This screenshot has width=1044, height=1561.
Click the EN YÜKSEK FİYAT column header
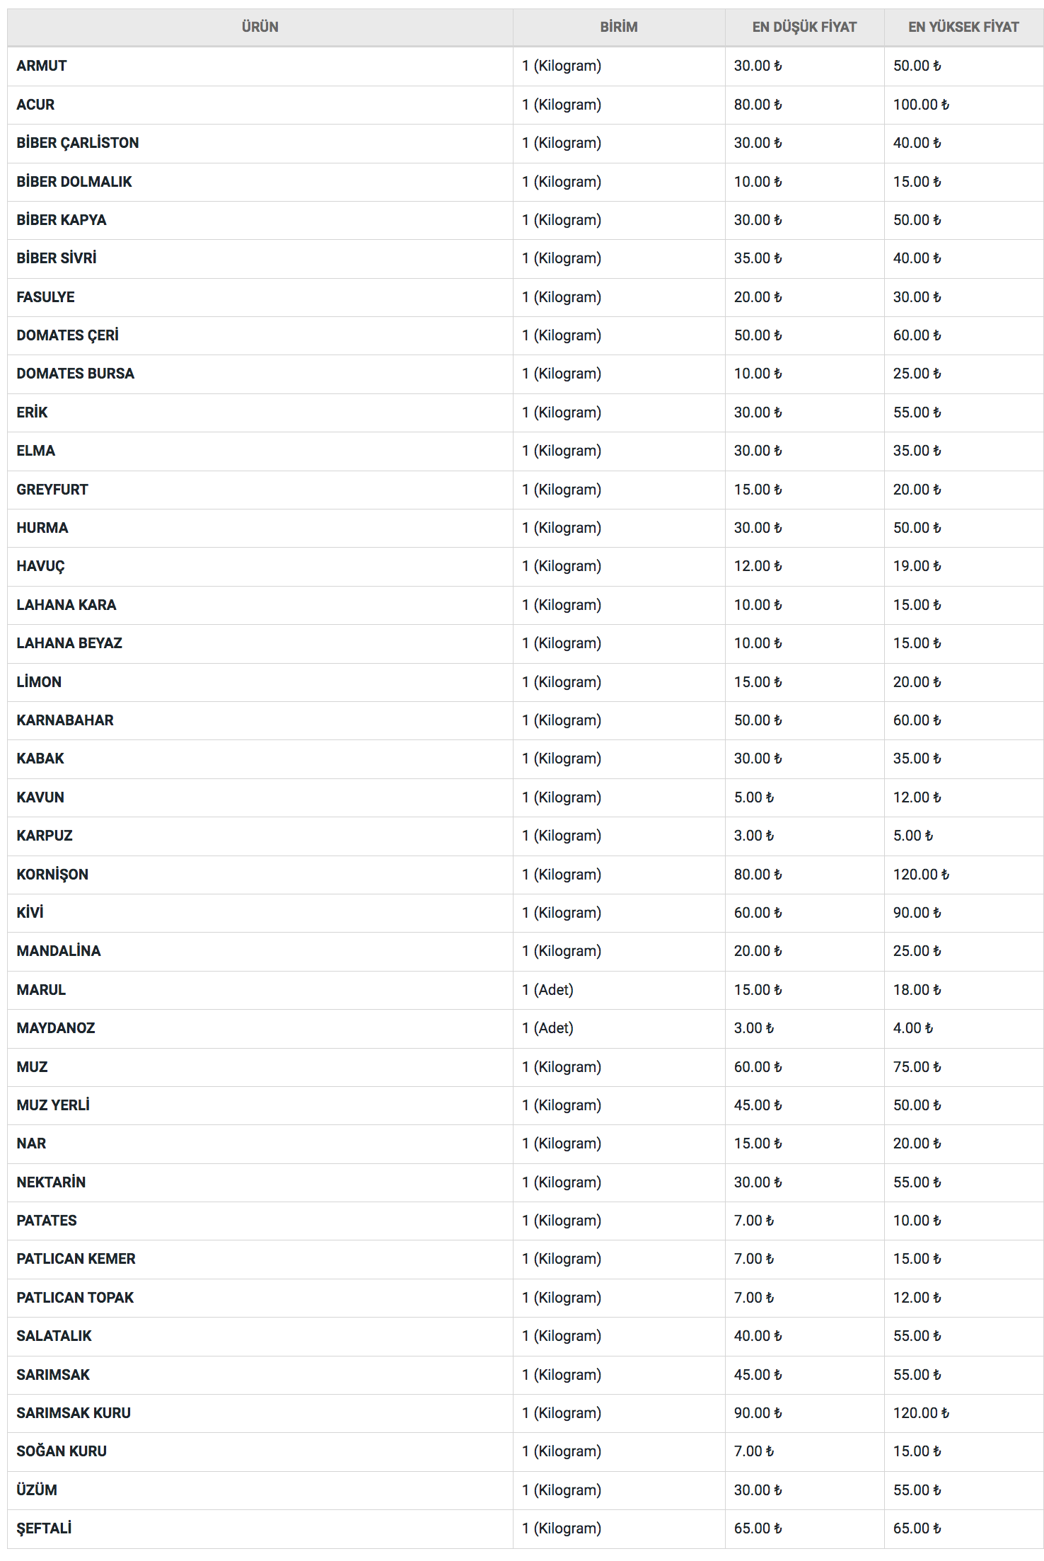point(963,27)
